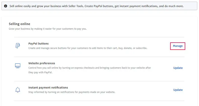Open Manage for PayPal buttons
Screen dimensions: 199x106
point(178,46)
